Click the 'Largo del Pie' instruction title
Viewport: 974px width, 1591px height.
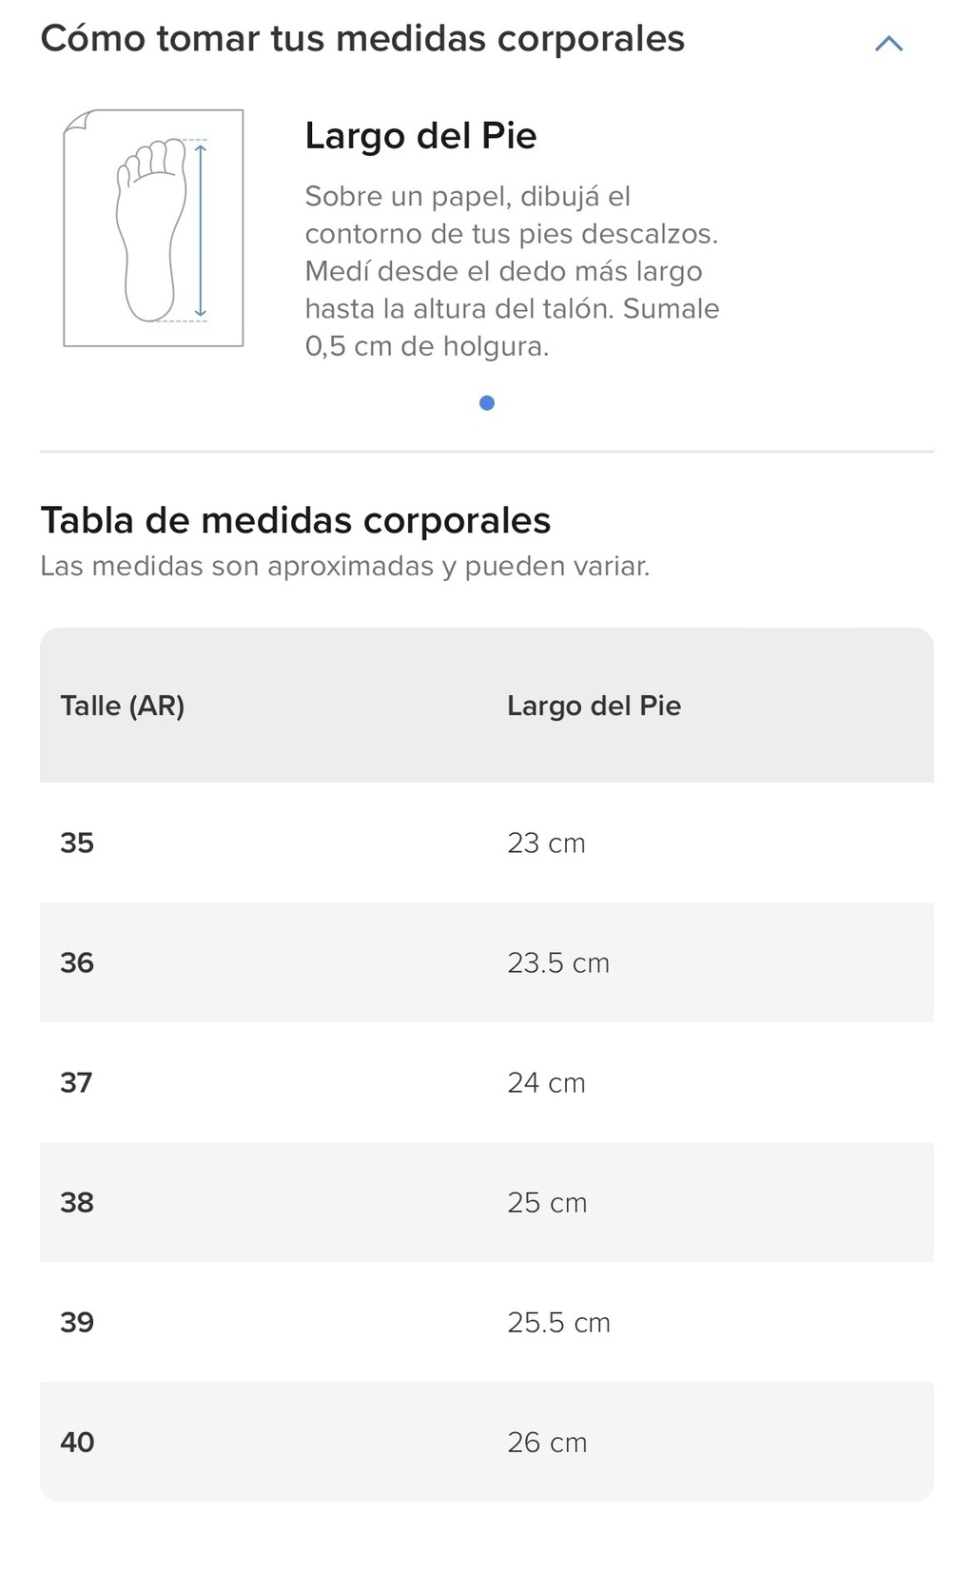[x=420, y=136]
